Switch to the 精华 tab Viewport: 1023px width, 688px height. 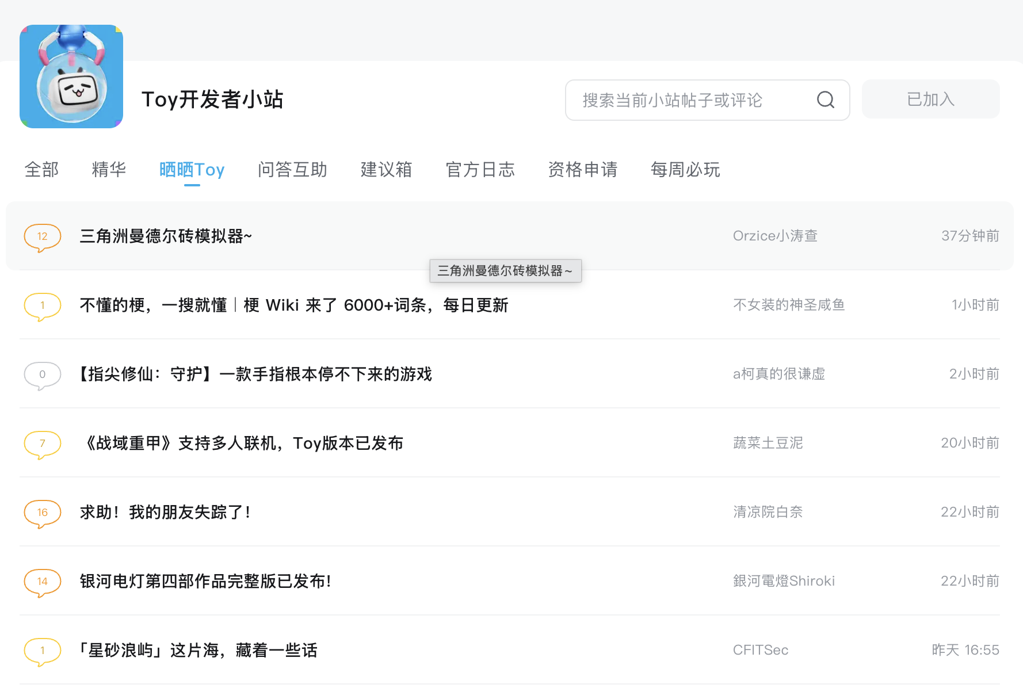(109, 170)
